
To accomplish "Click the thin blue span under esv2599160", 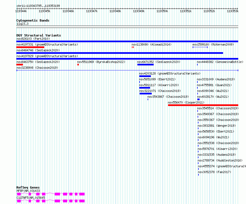I will click(x=200, y=47).
